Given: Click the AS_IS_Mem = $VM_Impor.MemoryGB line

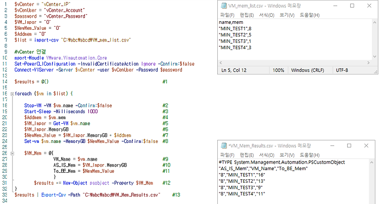Looking at the screenshot, I should click(x=90, y=165).
